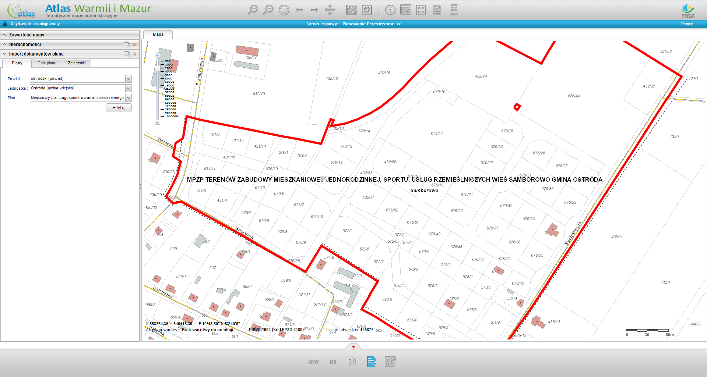Collapse bottom toolbar with red arrow
Viewport: 707px width, 377px height.
click(x=353, y=347)
